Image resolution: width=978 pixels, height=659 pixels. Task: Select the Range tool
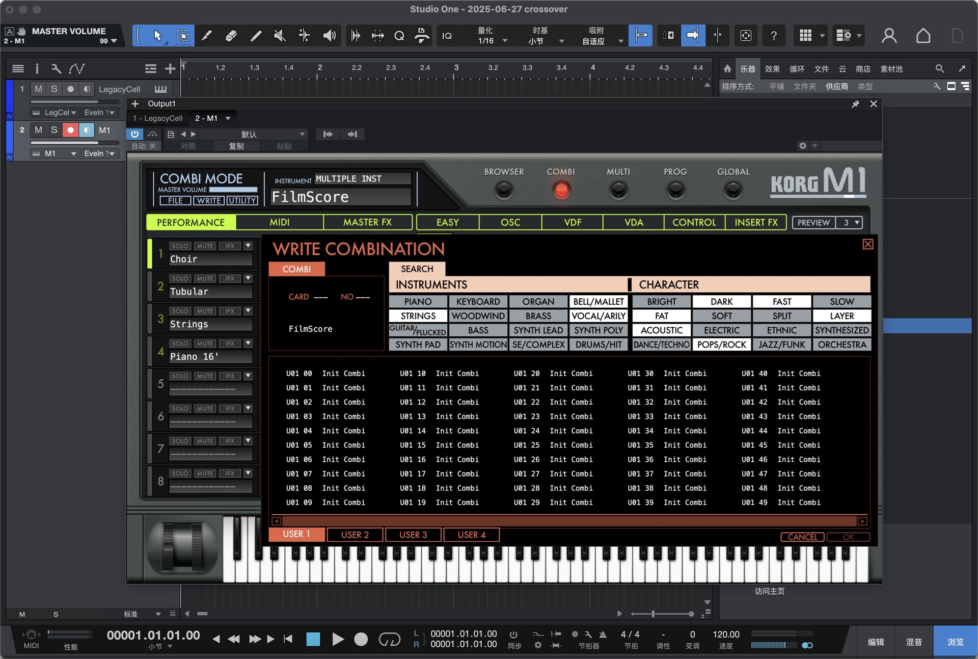(x=182, y=35)
